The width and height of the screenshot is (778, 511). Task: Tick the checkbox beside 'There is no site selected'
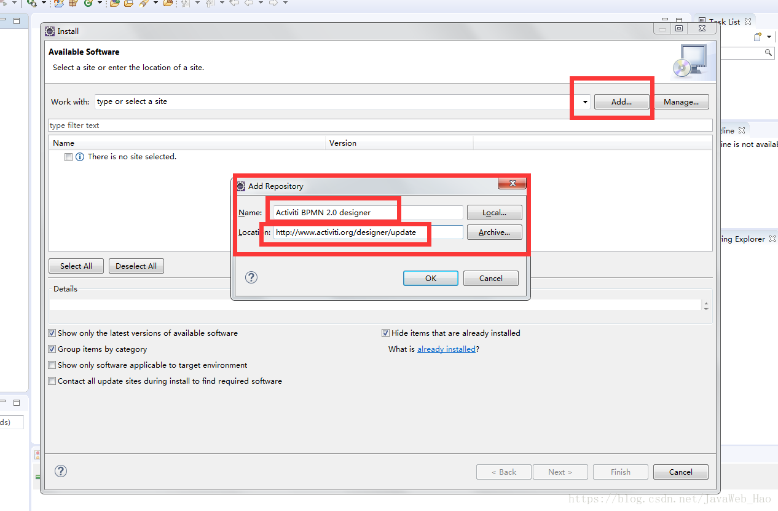[x=68, y=157]
